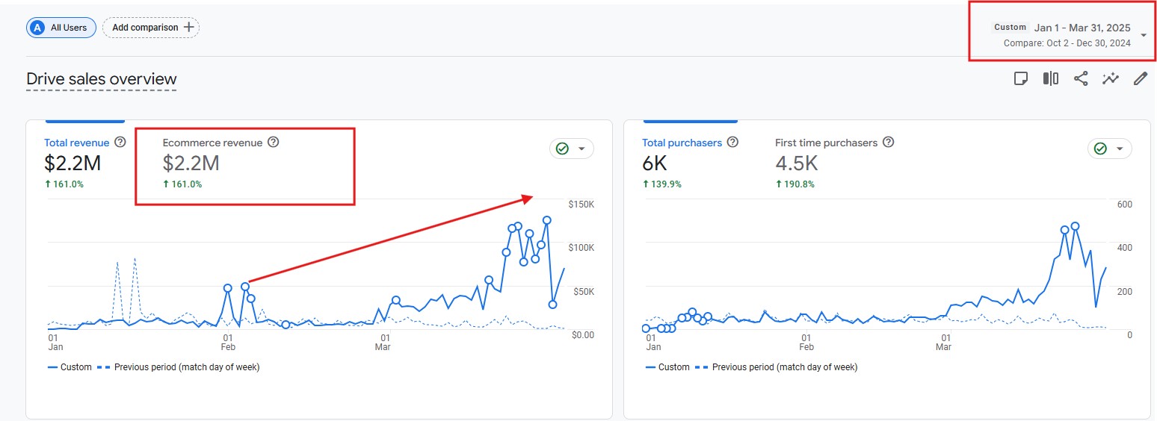
Task: Click the $150K axis label
Action: tap(581, 205)
